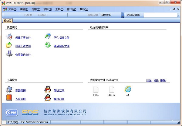The image size is (182, 126).
Task: Launch the IE browser shortcut icon
Action: pos(128,89)
